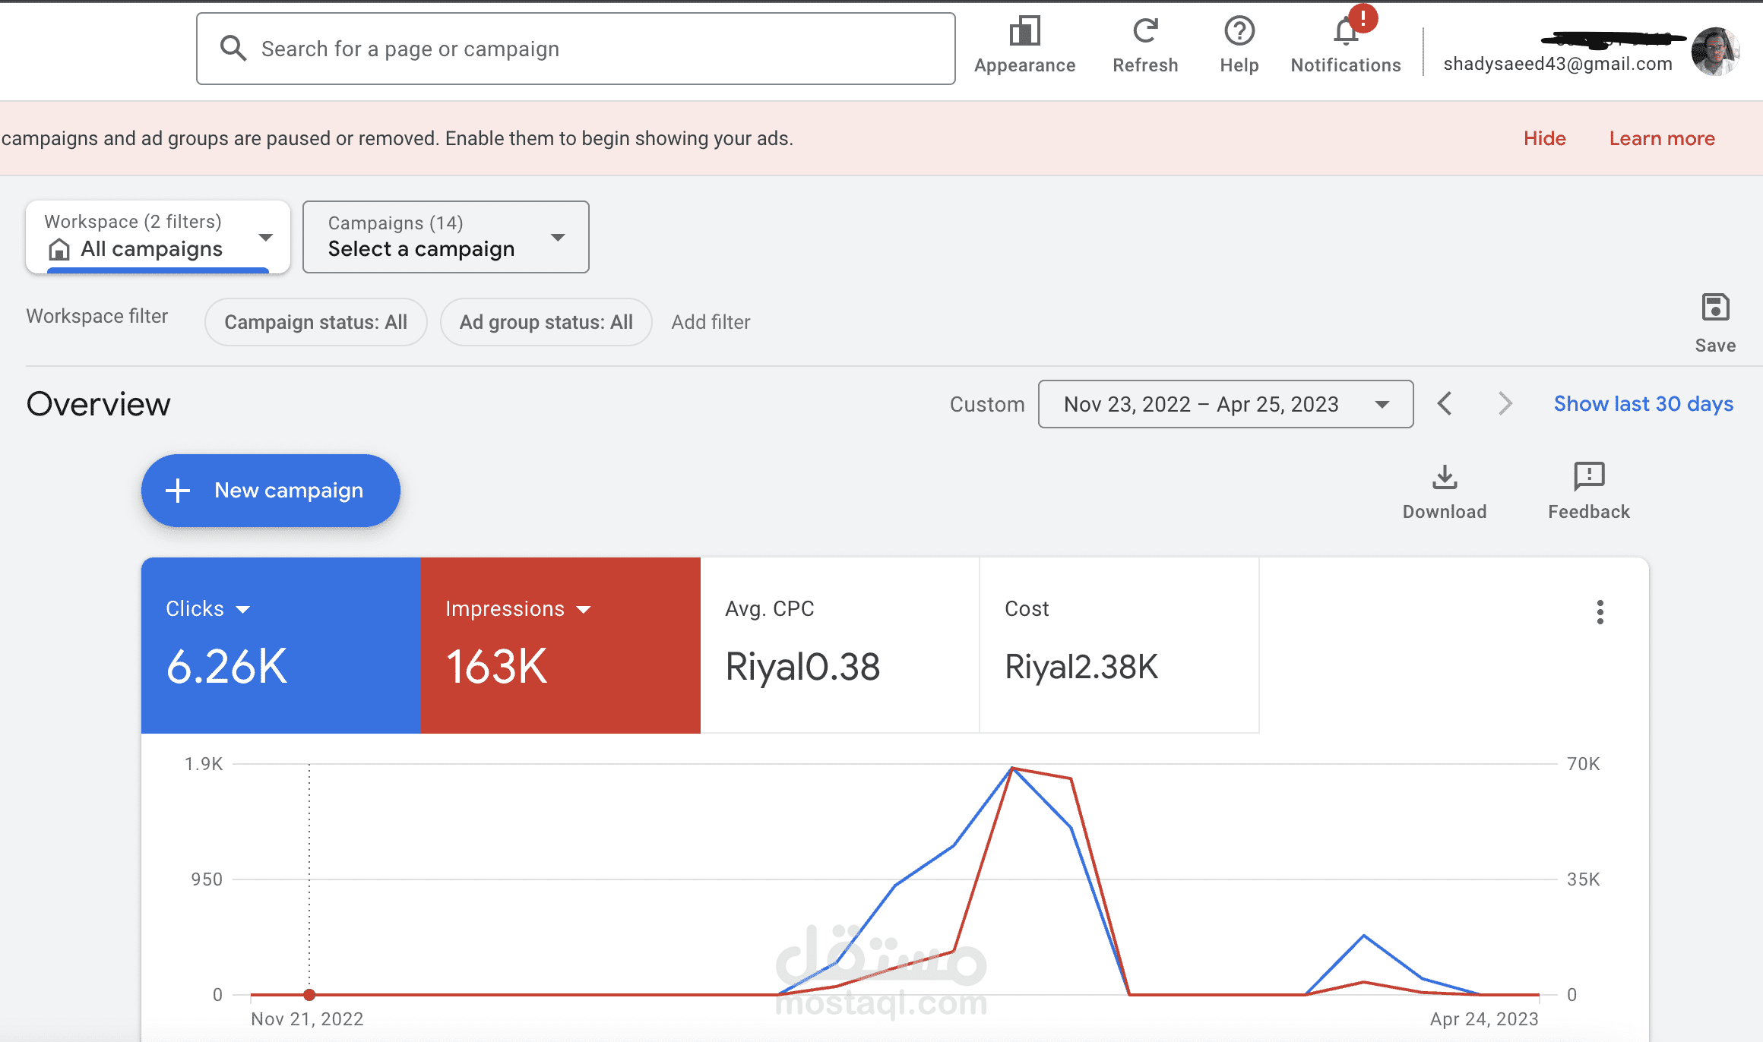Click the Save filter icon
This screenshot has width=1763, height=1042.
click(1715, 308)
